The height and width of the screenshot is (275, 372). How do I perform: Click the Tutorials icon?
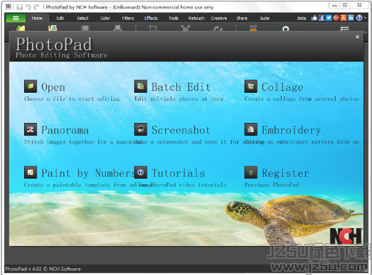141,172
